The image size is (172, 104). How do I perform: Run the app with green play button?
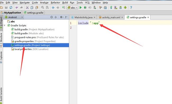click(x=81, y=8)
